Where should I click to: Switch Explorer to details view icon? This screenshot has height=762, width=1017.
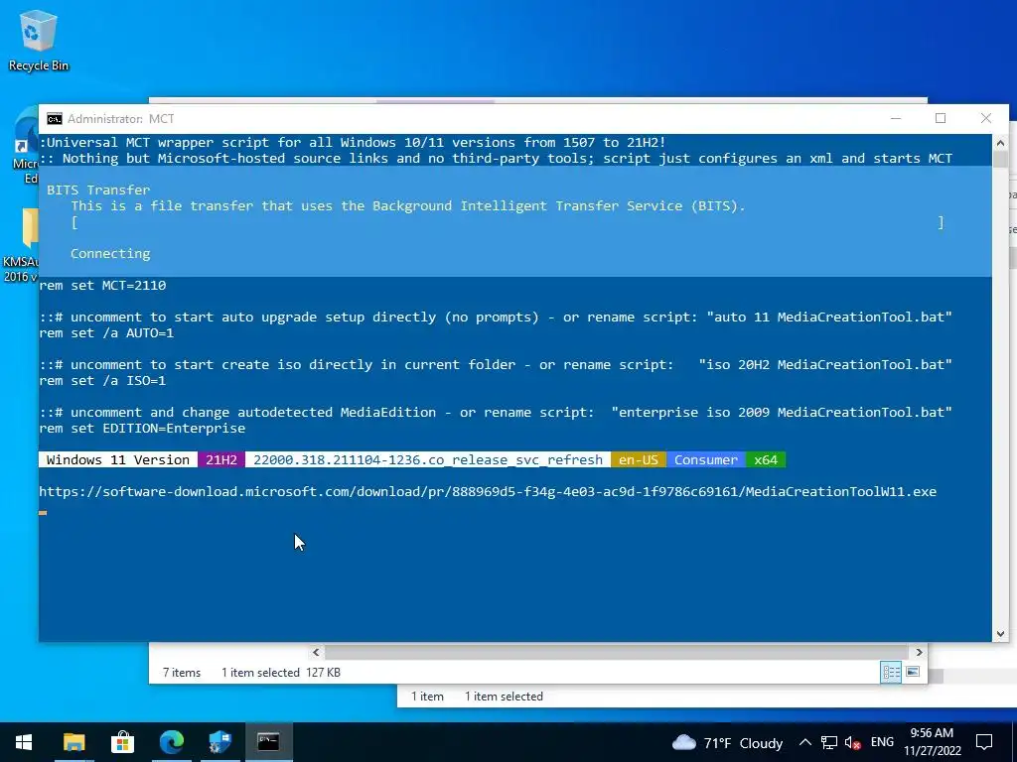[891, 672]
